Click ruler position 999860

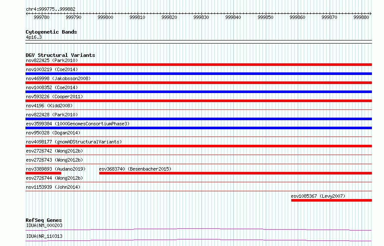[298, 17]
